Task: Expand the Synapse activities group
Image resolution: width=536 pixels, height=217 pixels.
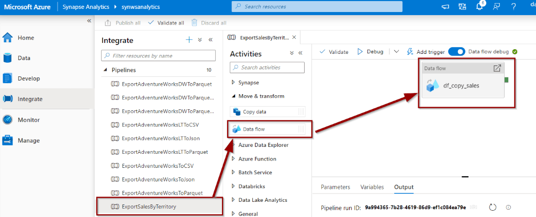Action: [233, 83]
